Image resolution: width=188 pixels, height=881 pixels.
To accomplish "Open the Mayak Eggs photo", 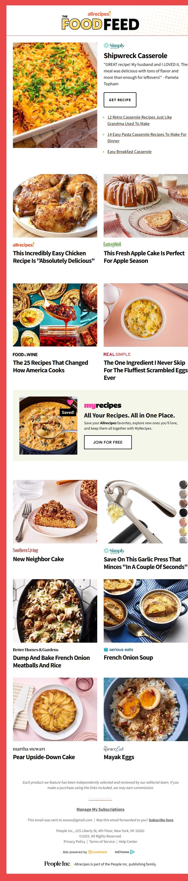I will (146, 709).
